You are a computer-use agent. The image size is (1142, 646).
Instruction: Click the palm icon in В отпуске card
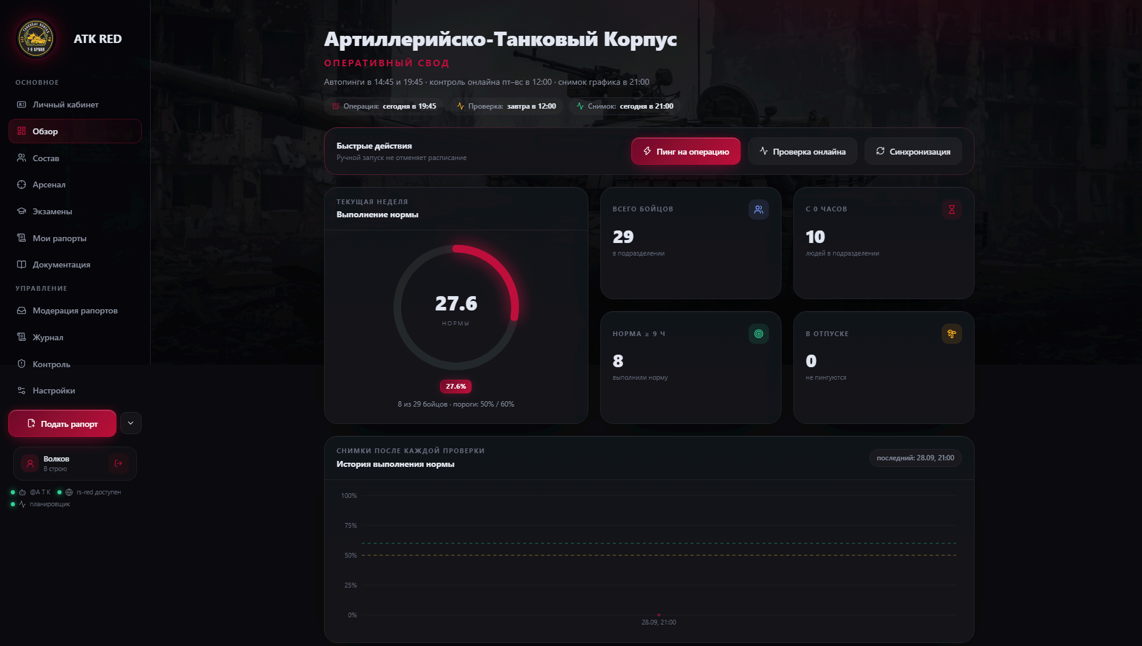click(952, 334)
